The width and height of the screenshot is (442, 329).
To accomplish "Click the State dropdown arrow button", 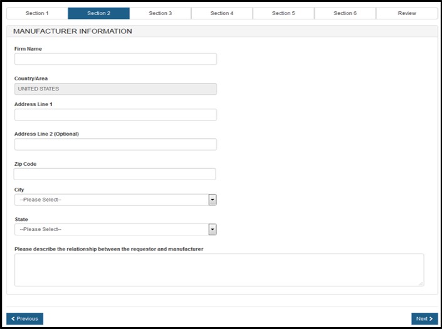I will coord(213,230).
